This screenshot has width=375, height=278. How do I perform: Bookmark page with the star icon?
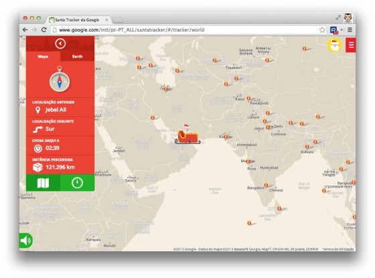[x=322, y=30]
